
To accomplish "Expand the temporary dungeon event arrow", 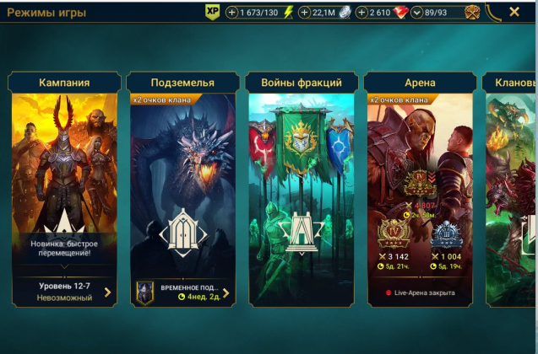I will point(226,293).
